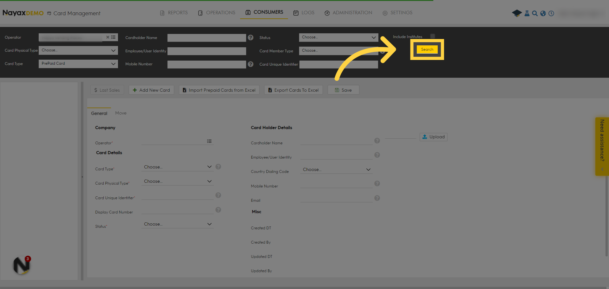
Task: Focus the Mobile Number filter input
Action: pyautogui.click(x=207, y=64)
